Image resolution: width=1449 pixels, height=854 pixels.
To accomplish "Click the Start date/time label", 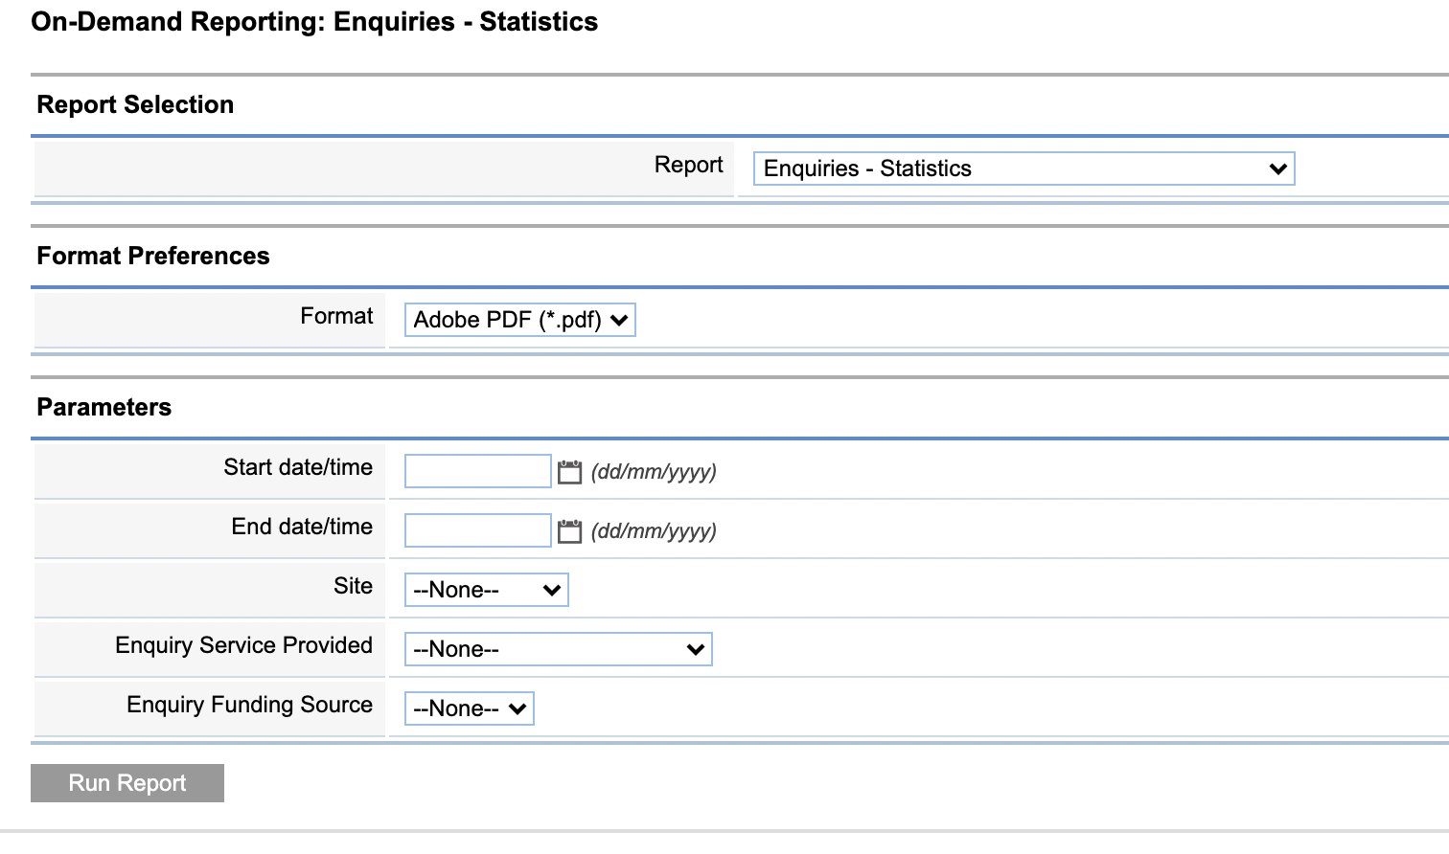I will tap(298, 467).
